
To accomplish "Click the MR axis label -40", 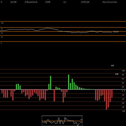I will pyautogui.click(x=123, y=99).
